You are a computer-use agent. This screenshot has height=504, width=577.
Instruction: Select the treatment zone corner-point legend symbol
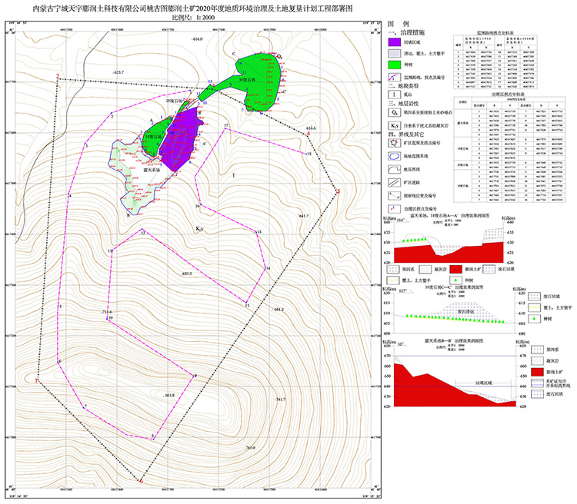[395, 208]
